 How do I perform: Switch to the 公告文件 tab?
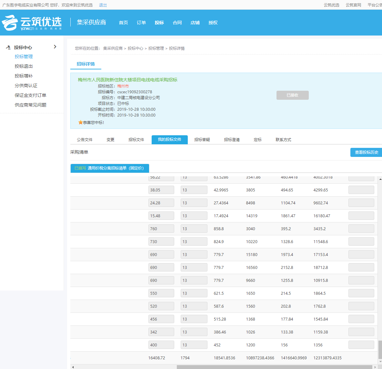[x=85, y=139]
